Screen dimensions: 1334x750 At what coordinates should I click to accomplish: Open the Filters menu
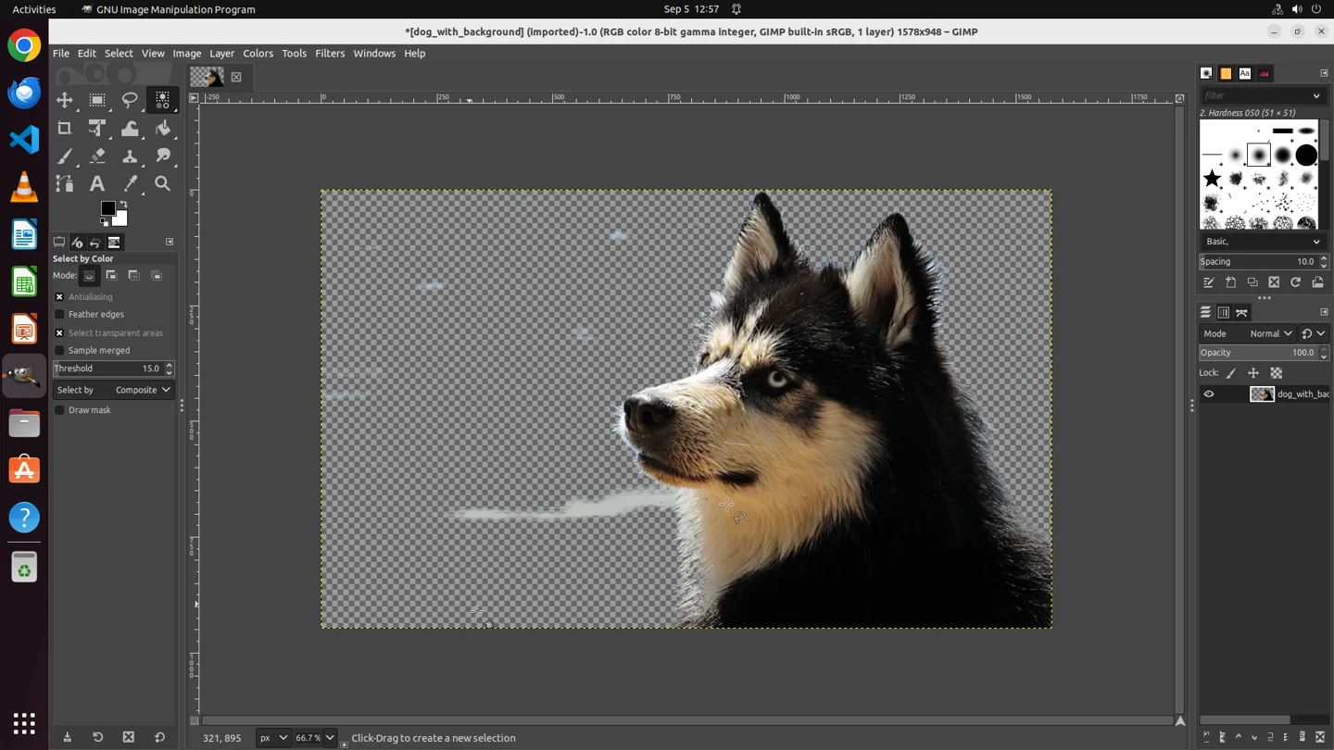330,54
